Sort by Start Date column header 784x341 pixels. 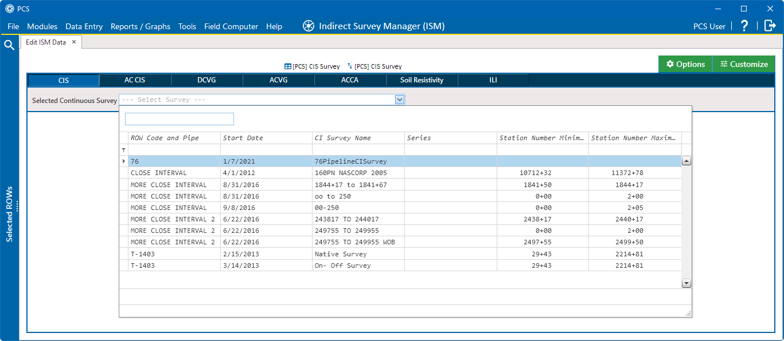click(x=267, y=138)
